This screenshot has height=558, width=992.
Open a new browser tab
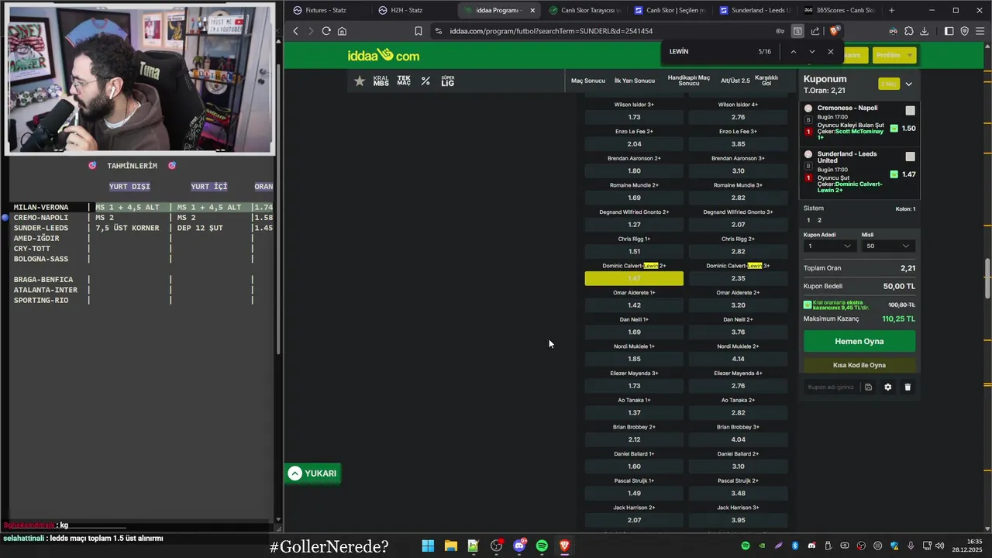891,10
